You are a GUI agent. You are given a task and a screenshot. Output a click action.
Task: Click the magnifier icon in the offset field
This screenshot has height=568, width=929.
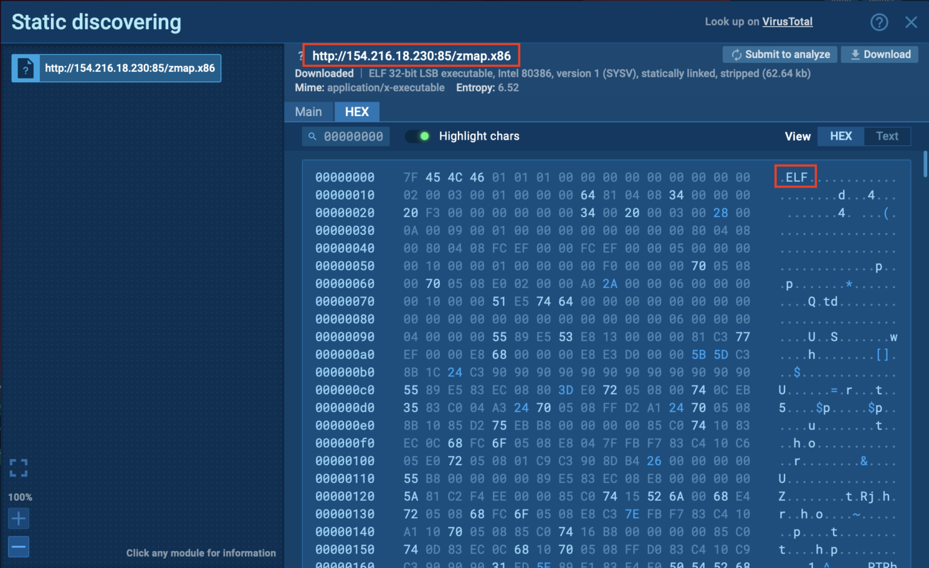click(312, 136)
